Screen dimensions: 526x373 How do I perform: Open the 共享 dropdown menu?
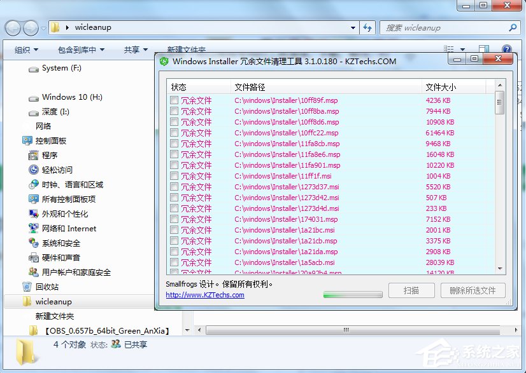click(x=134, y=48)
